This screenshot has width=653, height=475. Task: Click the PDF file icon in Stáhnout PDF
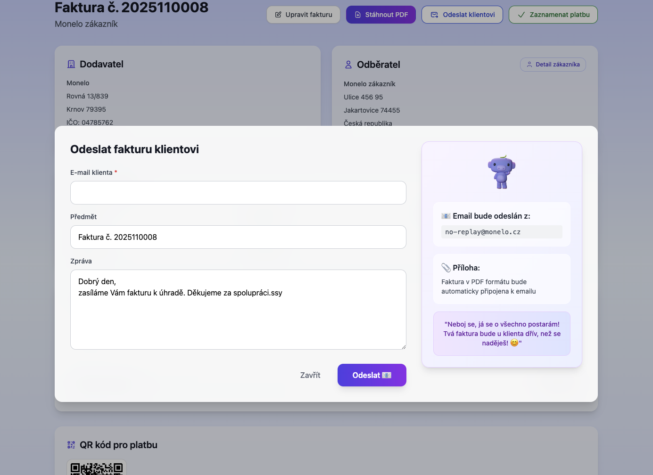click(358, 15)
